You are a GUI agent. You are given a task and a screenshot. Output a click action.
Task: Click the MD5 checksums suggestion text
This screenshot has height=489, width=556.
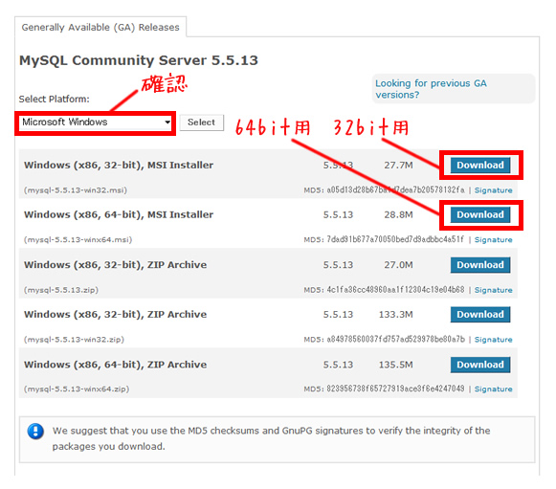tap(271, 438)
